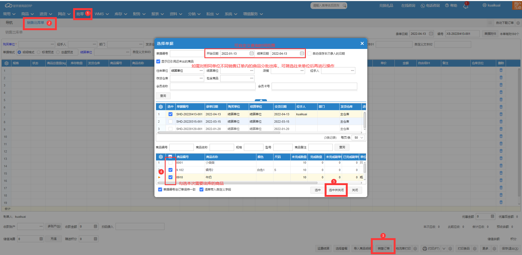Open calendar picker for end date 结束日期

[x=302, y=54]
